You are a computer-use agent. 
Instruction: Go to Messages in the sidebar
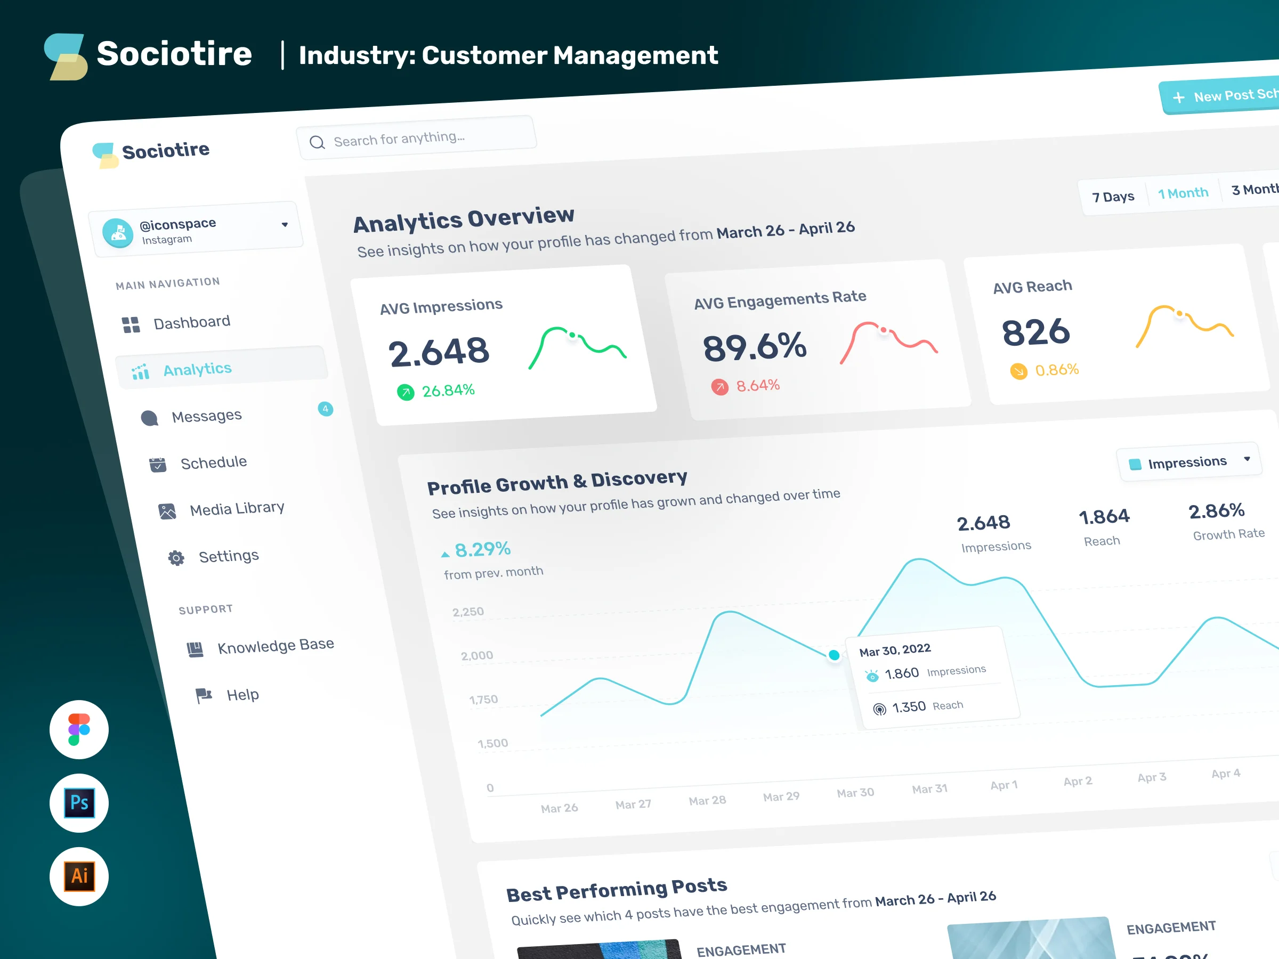(x=206, y=416)
